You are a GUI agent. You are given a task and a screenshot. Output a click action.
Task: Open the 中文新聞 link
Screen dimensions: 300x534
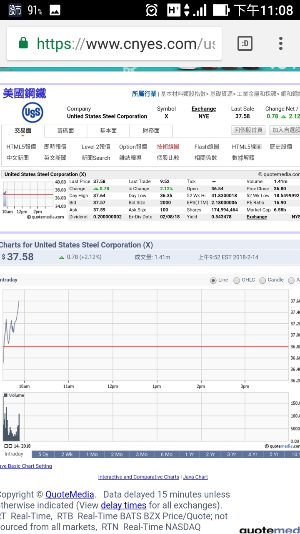pos(17,158)
